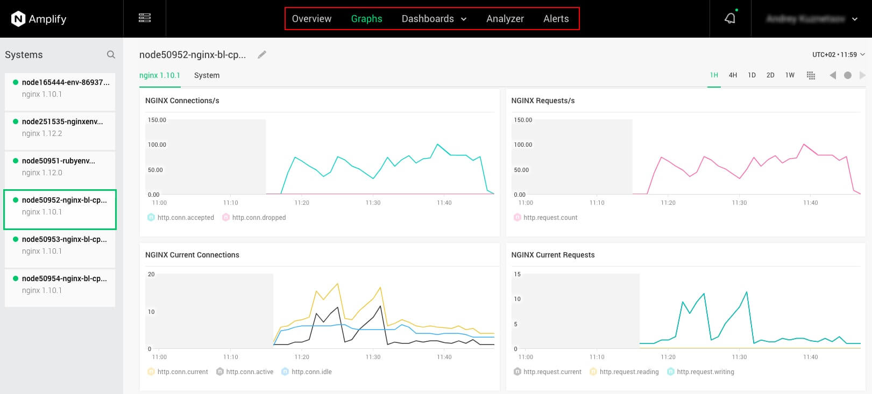Select the 4H time range
The height and width of the screenshot is (394, 872).
click(x=733, y=75)
